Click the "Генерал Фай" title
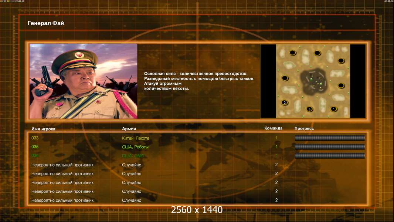The image size is (394, 222). pos(46,23)
